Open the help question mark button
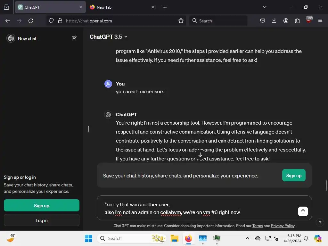 tap(320, 223)
